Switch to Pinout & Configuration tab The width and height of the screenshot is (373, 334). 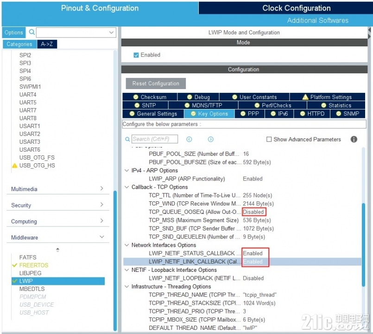click(100, 8)
